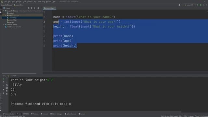
Task: Toggle pin tab in Run panel
Action: [4, 93]
